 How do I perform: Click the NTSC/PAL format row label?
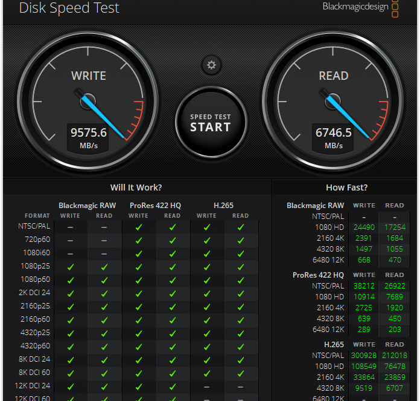(x=34, y=226)
